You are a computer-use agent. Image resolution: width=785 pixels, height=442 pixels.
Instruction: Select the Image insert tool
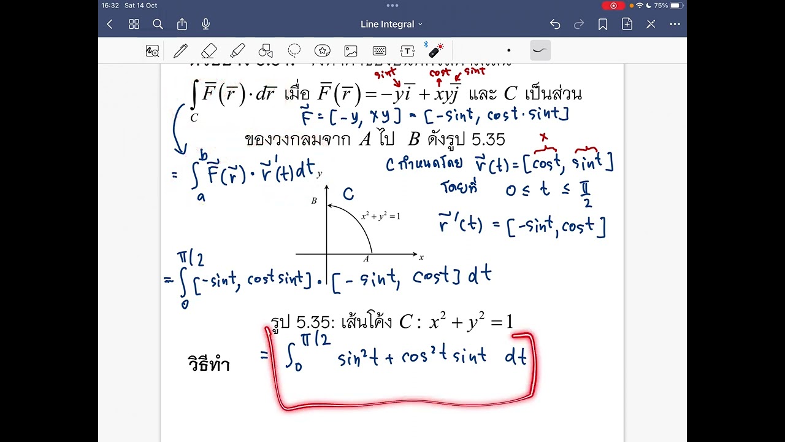click(351, 51)
